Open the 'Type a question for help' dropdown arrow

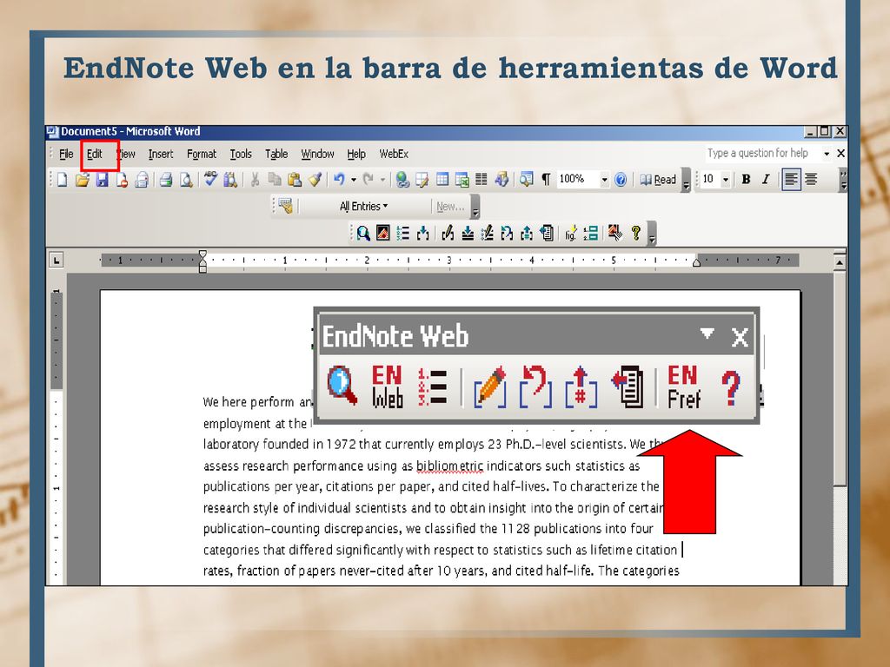pos(827,154)
